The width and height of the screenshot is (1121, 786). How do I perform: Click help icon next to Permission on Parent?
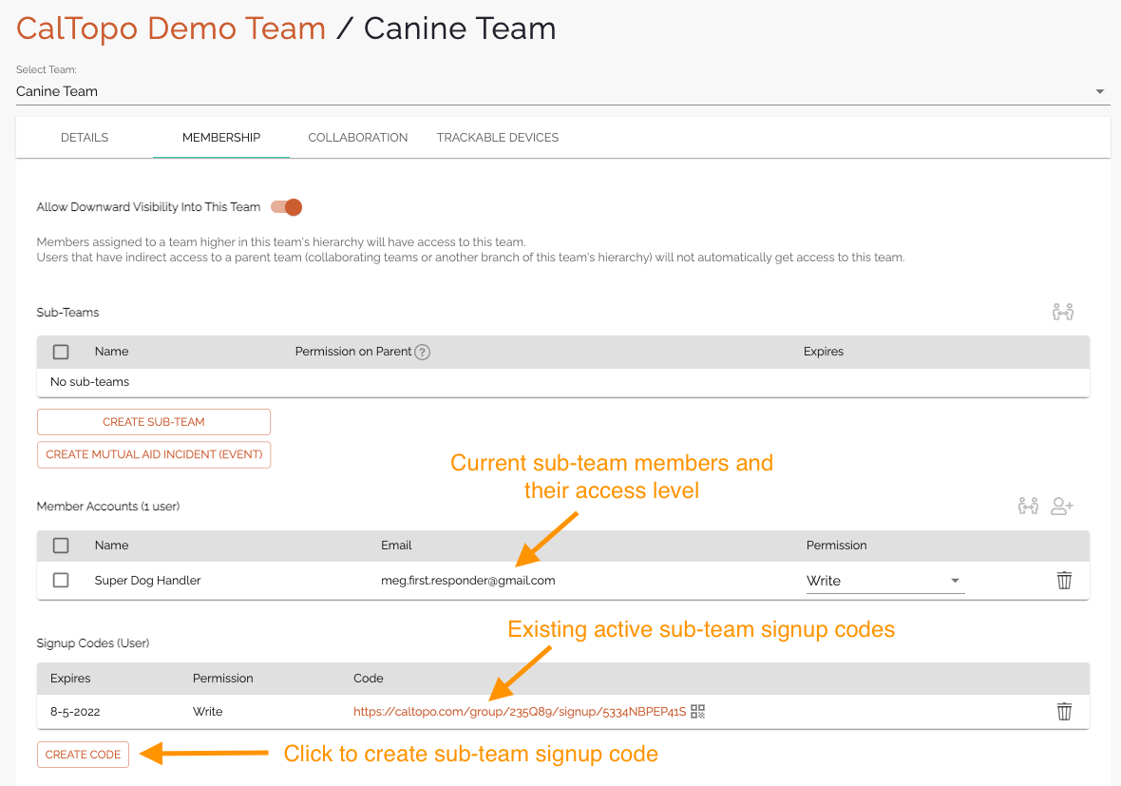pos(423,352)
